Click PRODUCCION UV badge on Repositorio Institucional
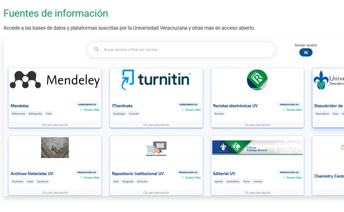This screenshot has height=212, width=344. pyautogui.click(x=188, y=172)
